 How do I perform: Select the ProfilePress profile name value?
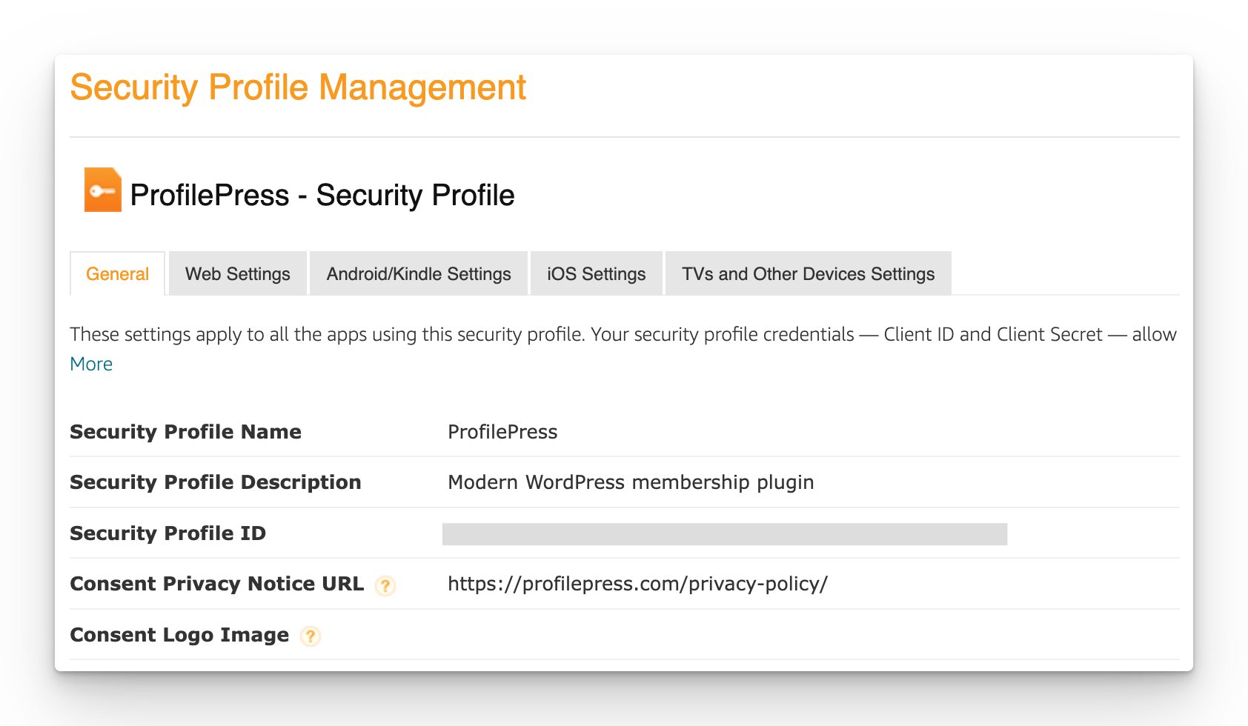click(x=502, y=432)
